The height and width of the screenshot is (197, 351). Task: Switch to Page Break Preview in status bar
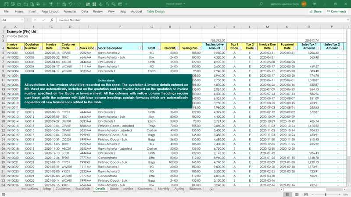click(305, 194)
